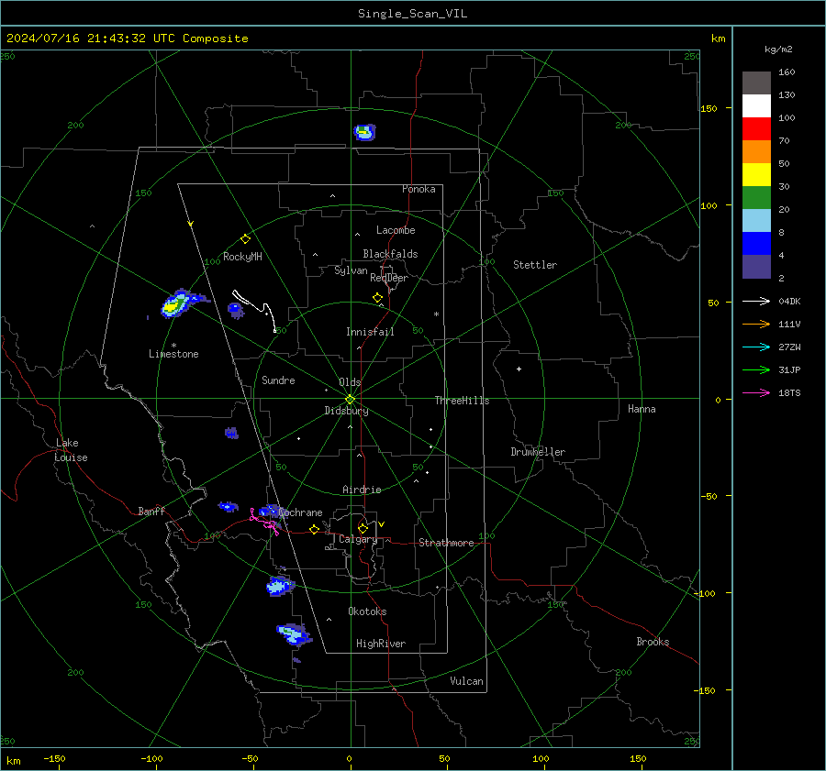The image size is (826, 771).
Task: Click the Banff label
Action: click(151, 512)
